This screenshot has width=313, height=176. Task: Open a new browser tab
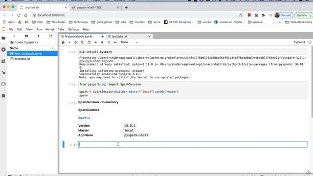coord(126,7)
